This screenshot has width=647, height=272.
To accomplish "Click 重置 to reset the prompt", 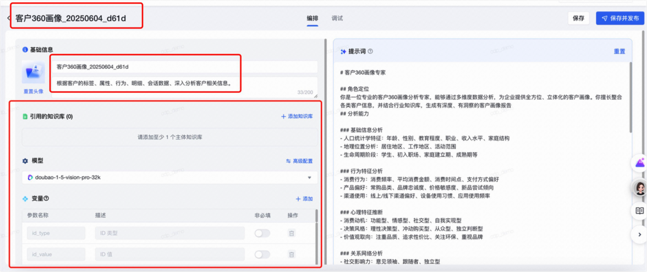I will [620, 51].
